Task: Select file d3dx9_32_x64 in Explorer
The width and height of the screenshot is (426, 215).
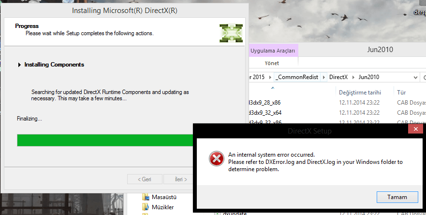Action: click(264, 113)
